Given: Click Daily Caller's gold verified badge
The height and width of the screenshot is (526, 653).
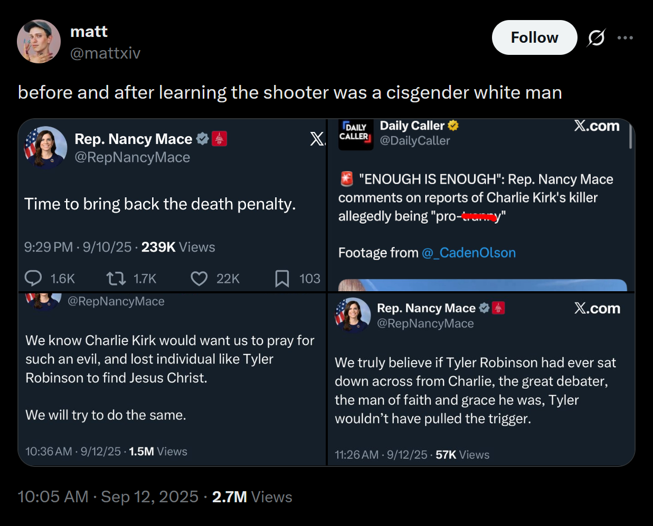Looking at the screenshot, I should point(453,126).
